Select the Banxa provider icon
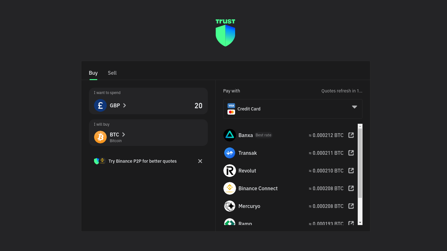This screenshot has height=251, width=447. click(x=230, y=135)
